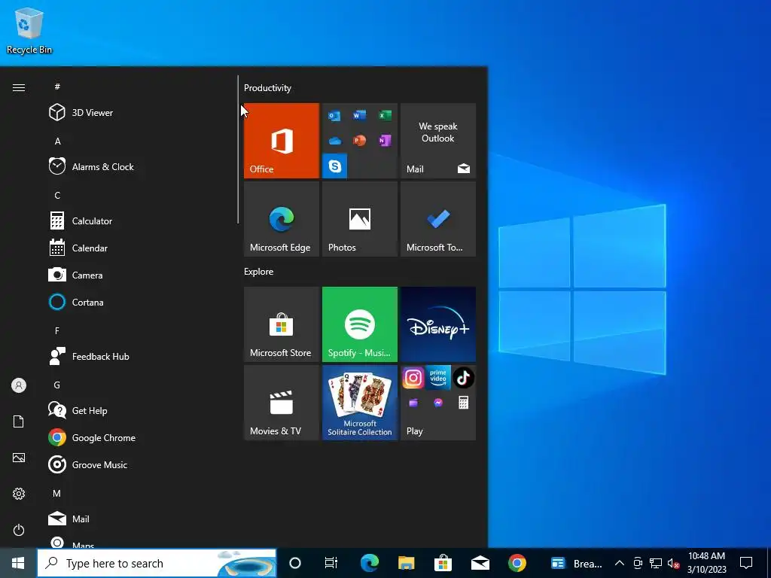
Task: Click the Productivity group title
Action: click(x=267, y=88)
